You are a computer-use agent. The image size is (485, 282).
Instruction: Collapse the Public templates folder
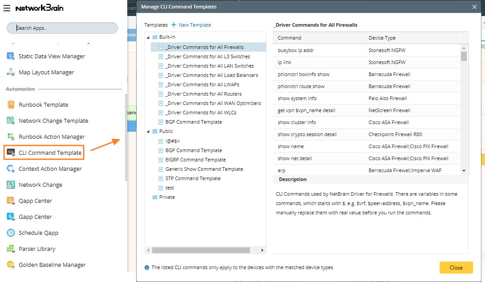[148, 132]
